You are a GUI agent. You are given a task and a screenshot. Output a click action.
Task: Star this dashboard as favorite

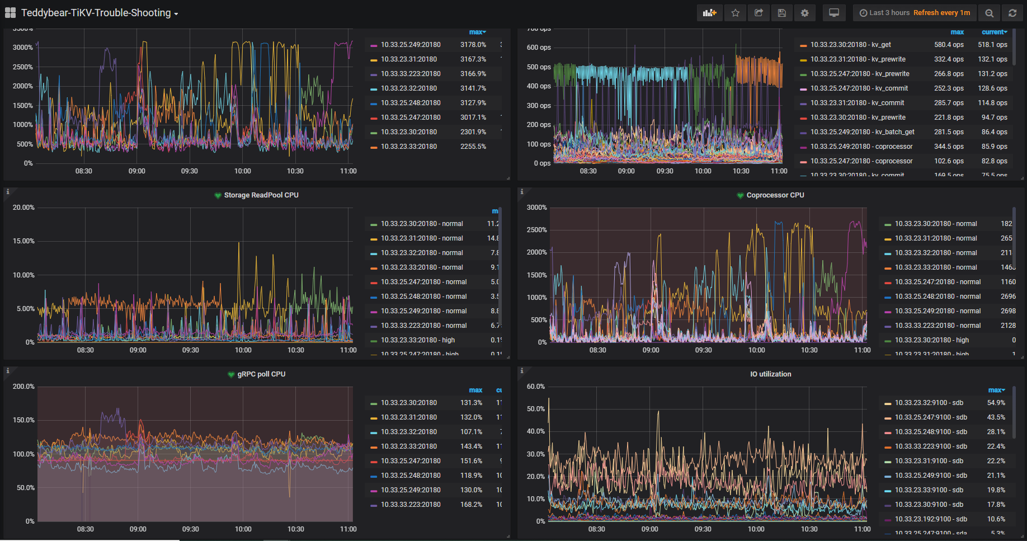(x=736, y=13)
